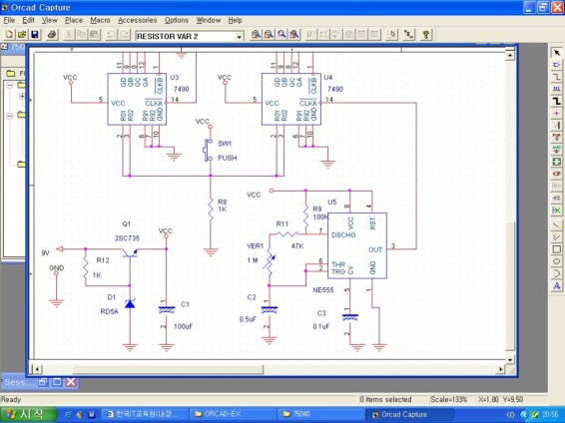
Task: Save the design with the floppy icon
Action: point(35,35)
